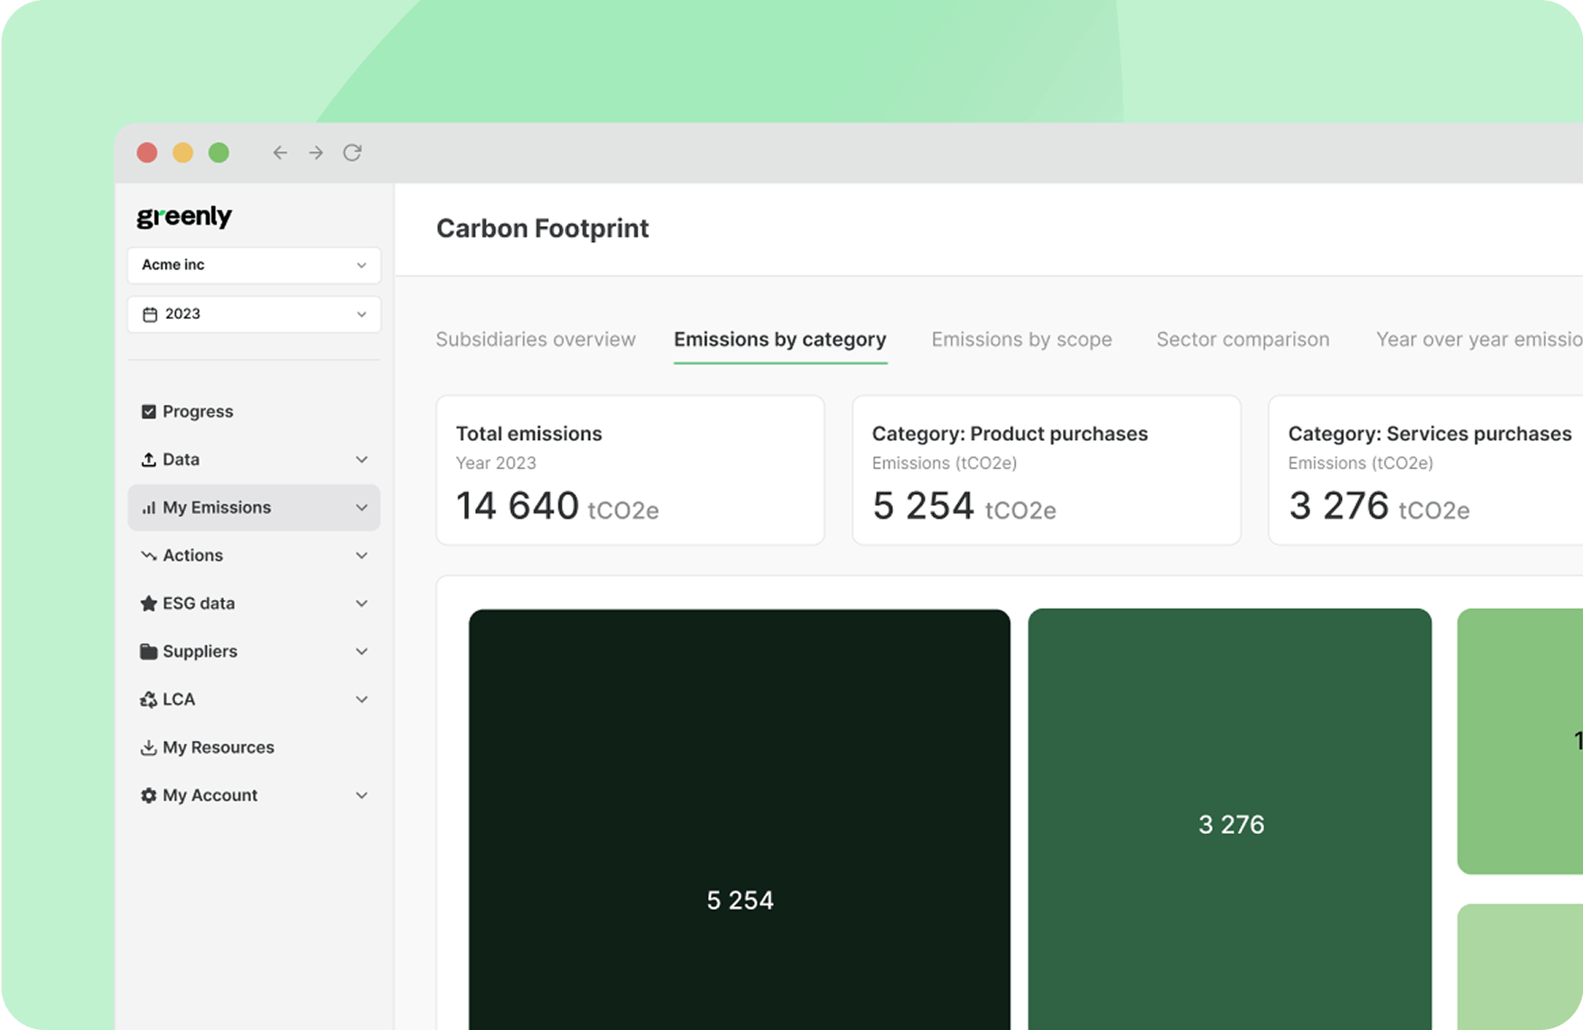Screen dimensions: 1583x1030
Task: Click the red window close button
Action: 147,153
